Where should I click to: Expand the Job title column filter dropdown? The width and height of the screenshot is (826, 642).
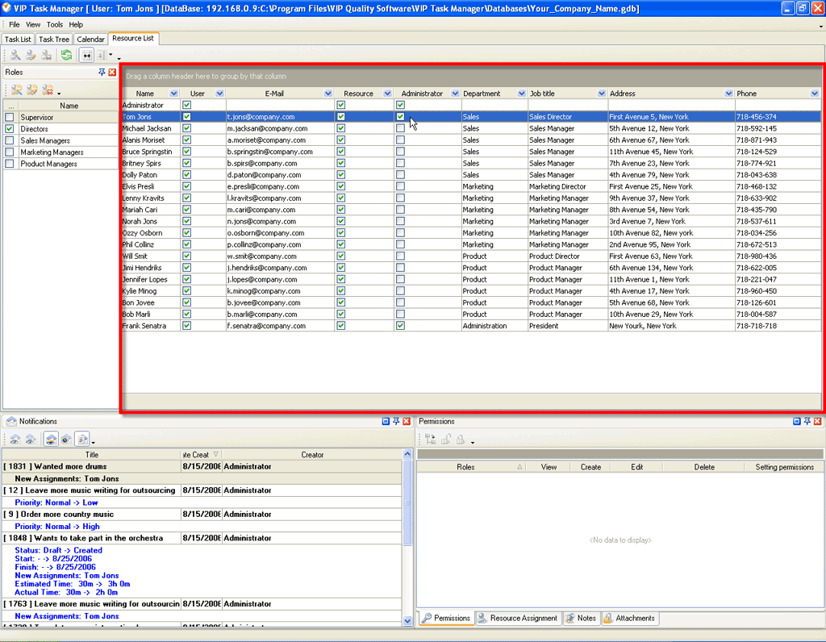(601, 94)
